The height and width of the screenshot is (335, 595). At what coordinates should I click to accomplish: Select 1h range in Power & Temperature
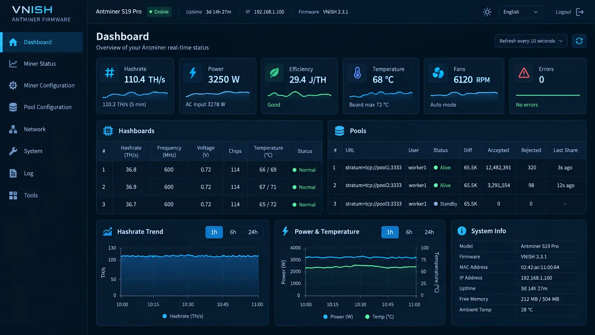390,232
